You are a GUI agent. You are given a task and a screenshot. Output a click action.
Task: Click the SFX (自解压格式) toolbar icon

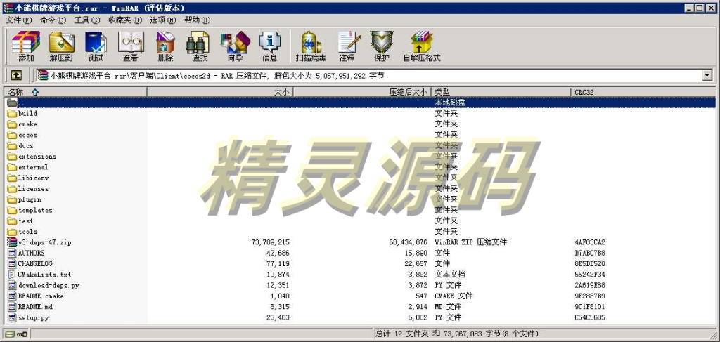[422, 46]
